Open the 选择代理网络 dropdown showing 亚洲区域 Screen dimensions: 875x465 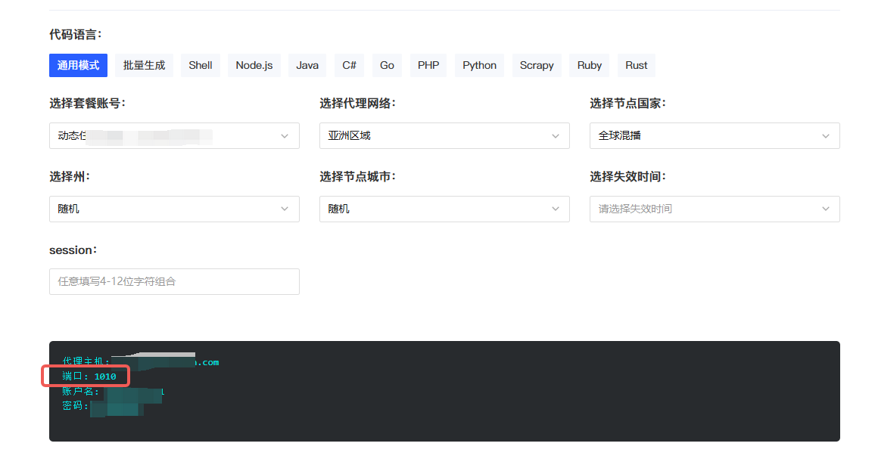444,135
